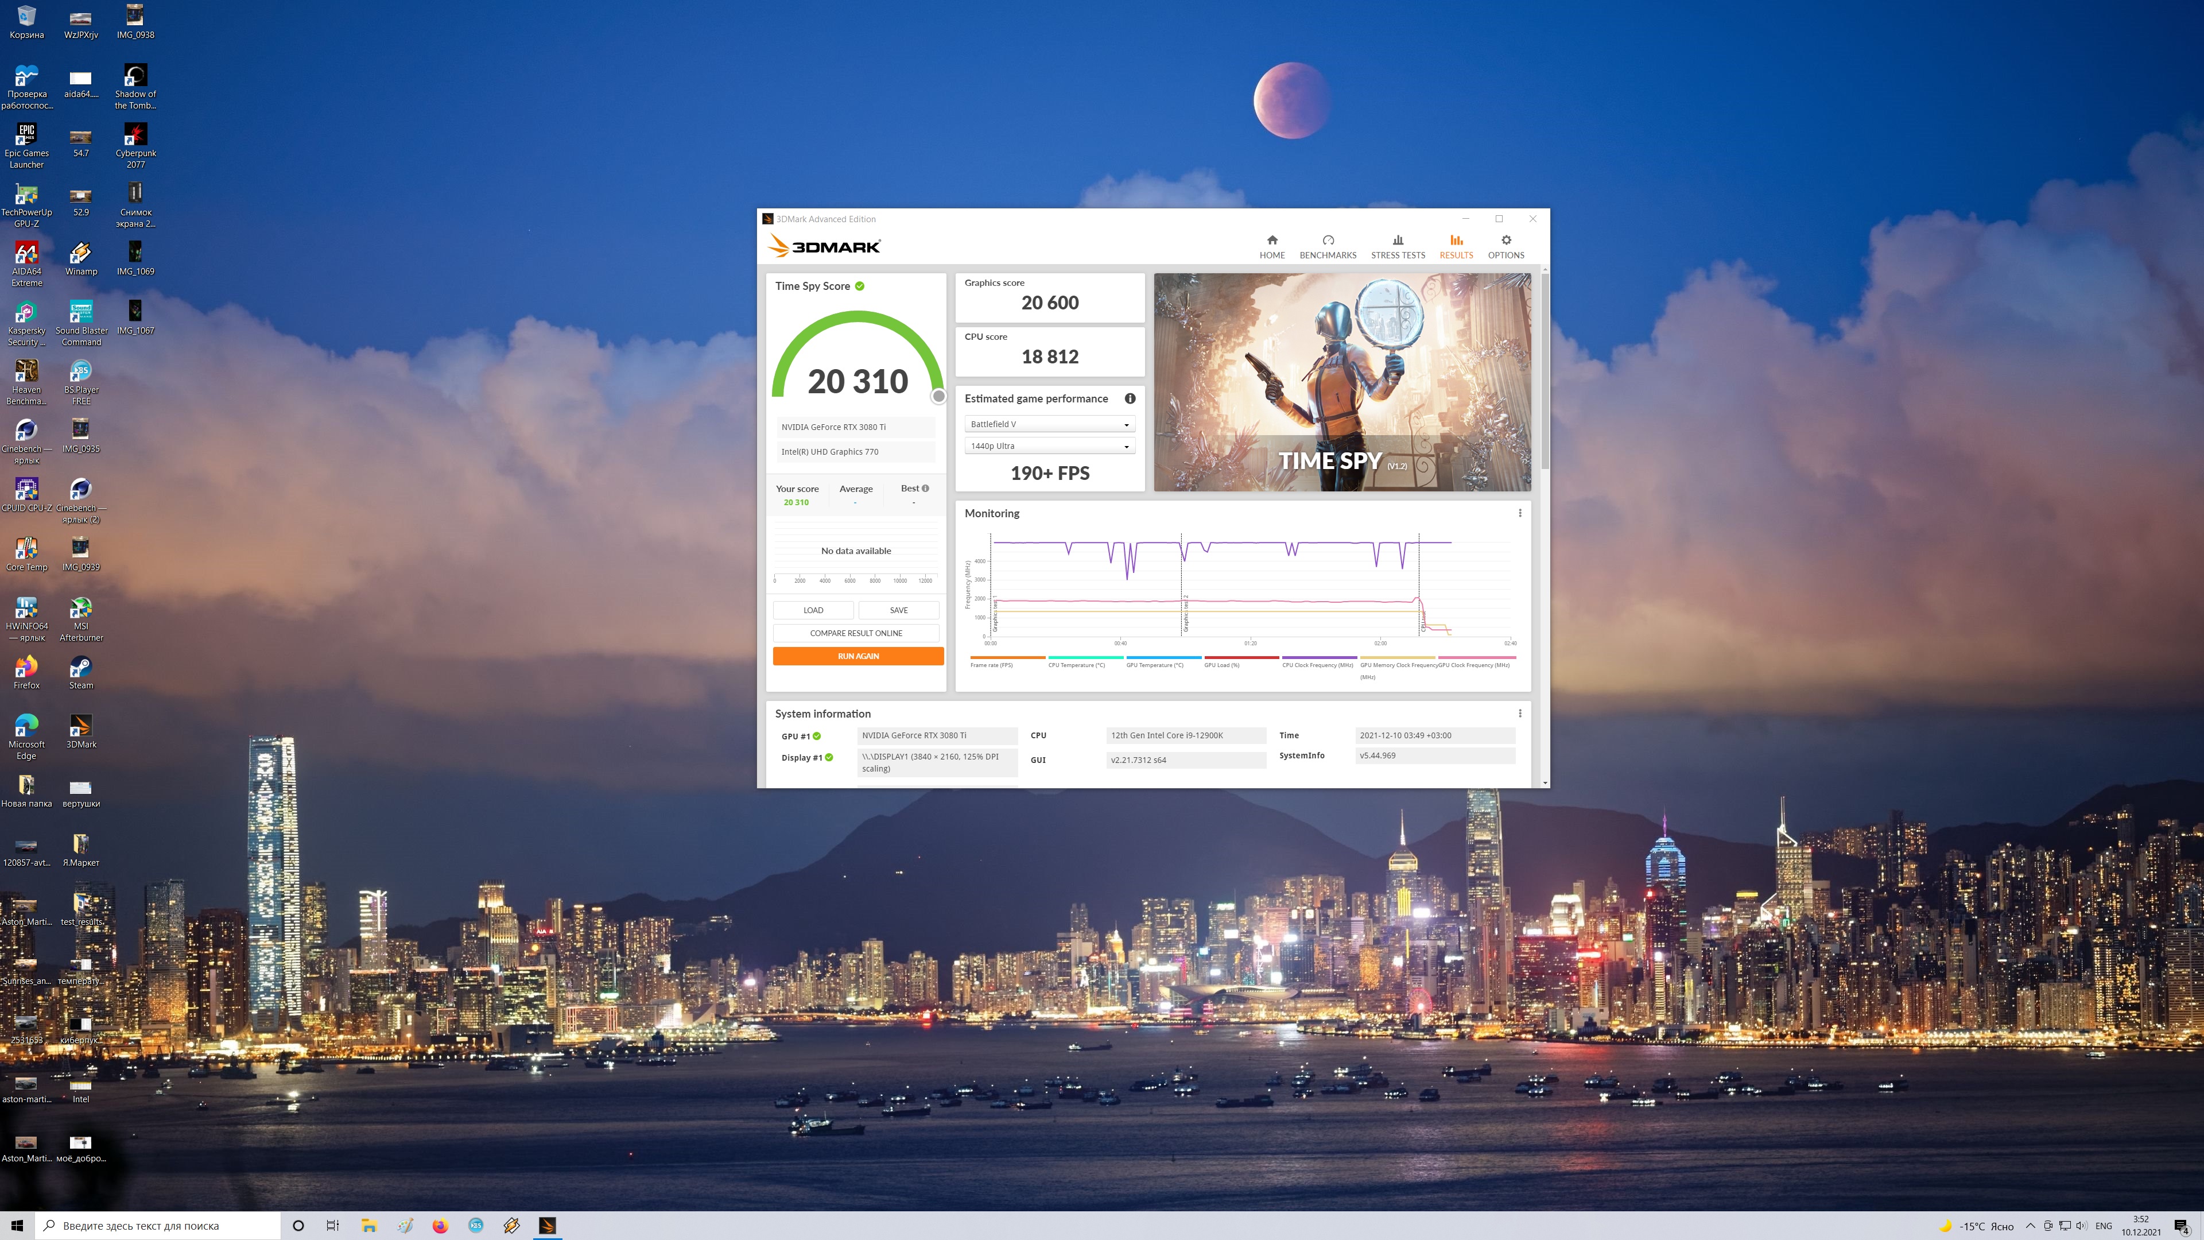Image resolution: width=2204 pixels, height=1240 pixels.
Task: Expand the 1440p Ultra resolution dropdown
Action: (1049, 446)
